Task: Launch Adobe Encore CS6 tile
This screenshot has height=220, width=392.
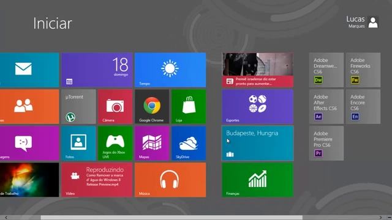Action: click(363, 106)
